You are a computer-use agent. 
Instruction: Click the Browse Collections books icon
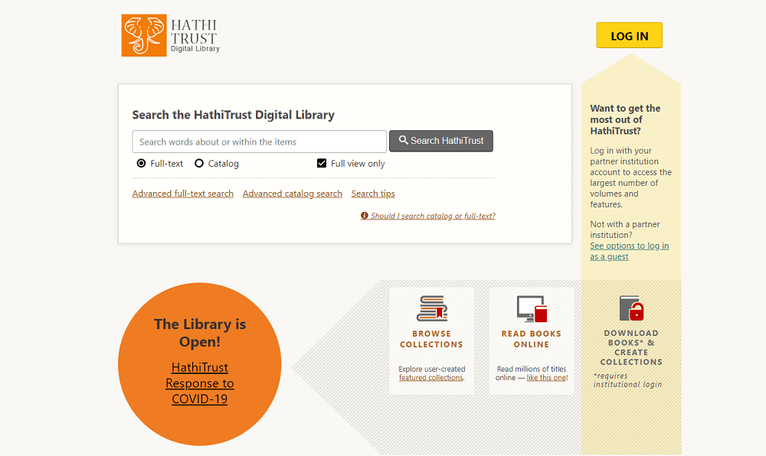[x=432, y=308]
